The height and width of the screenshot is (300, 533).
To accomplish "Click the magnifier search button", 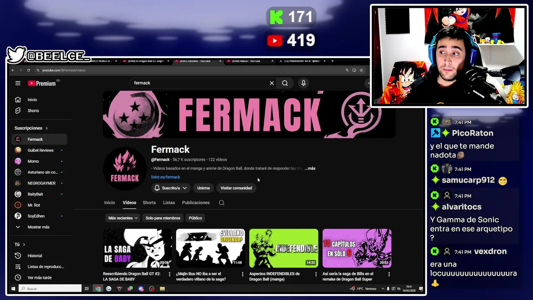I will (285, 83).
